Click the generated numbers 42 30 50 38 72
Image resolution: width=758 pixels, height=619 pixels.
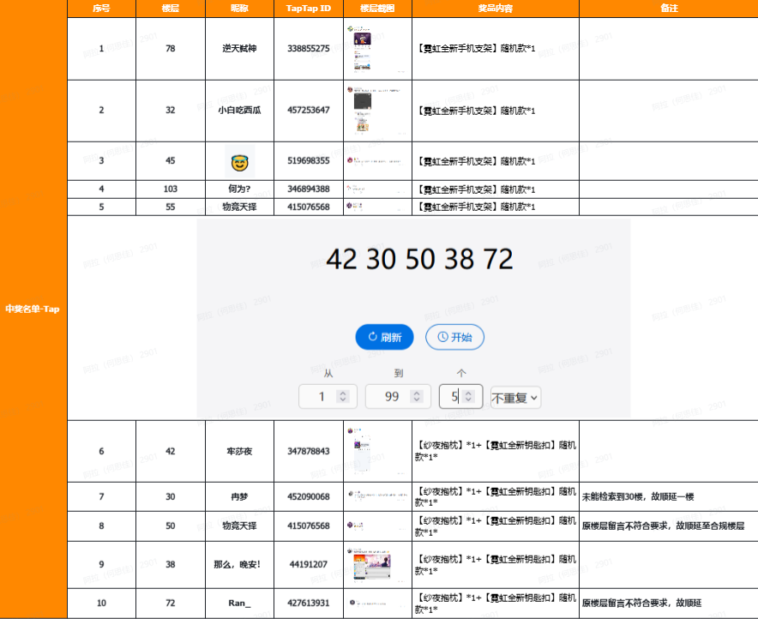point(419,259)
